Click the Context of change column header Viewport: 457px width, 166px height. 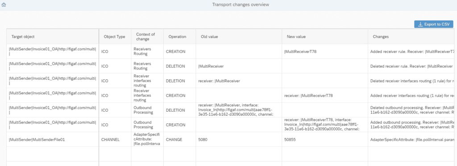pyautogui.click(x=147, y=36)
